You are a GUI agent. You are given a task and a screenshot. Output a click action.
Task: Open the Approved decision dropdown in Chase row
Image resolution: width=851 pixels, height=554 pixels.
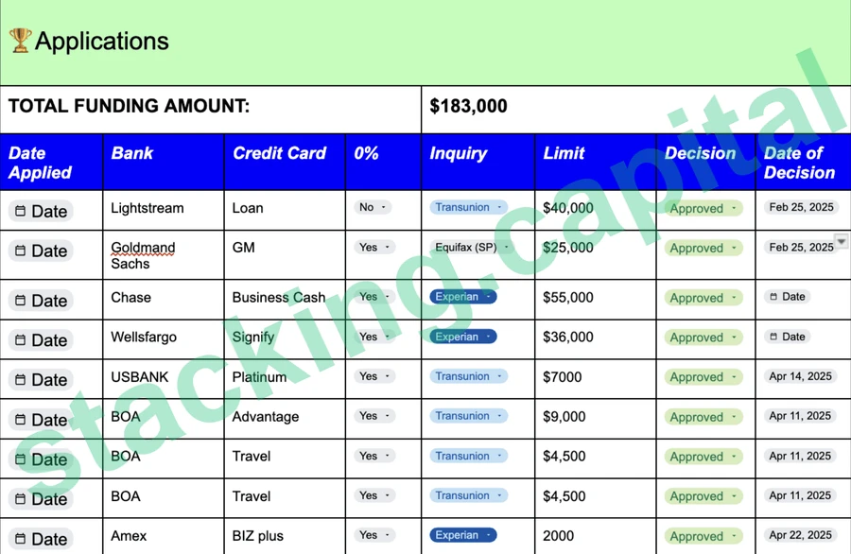(703, 298)
